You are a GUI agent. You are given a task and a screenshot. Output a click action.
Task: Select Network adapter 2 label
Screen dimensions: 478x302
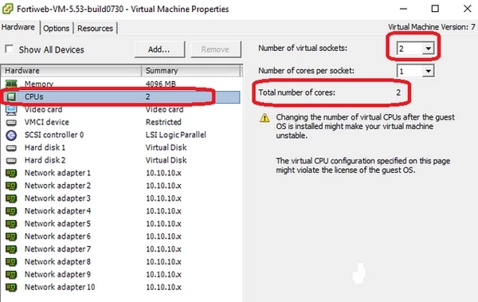(57, 186)
